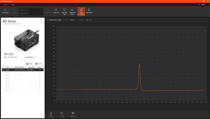Open the Y-axis settings

click(62, 114)
